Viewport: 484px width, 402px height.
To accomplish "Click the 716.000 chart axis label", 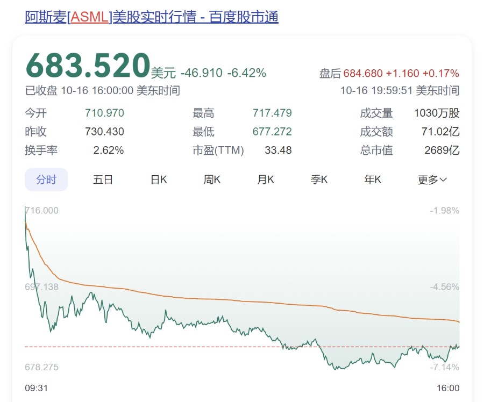I will (42, 211).
